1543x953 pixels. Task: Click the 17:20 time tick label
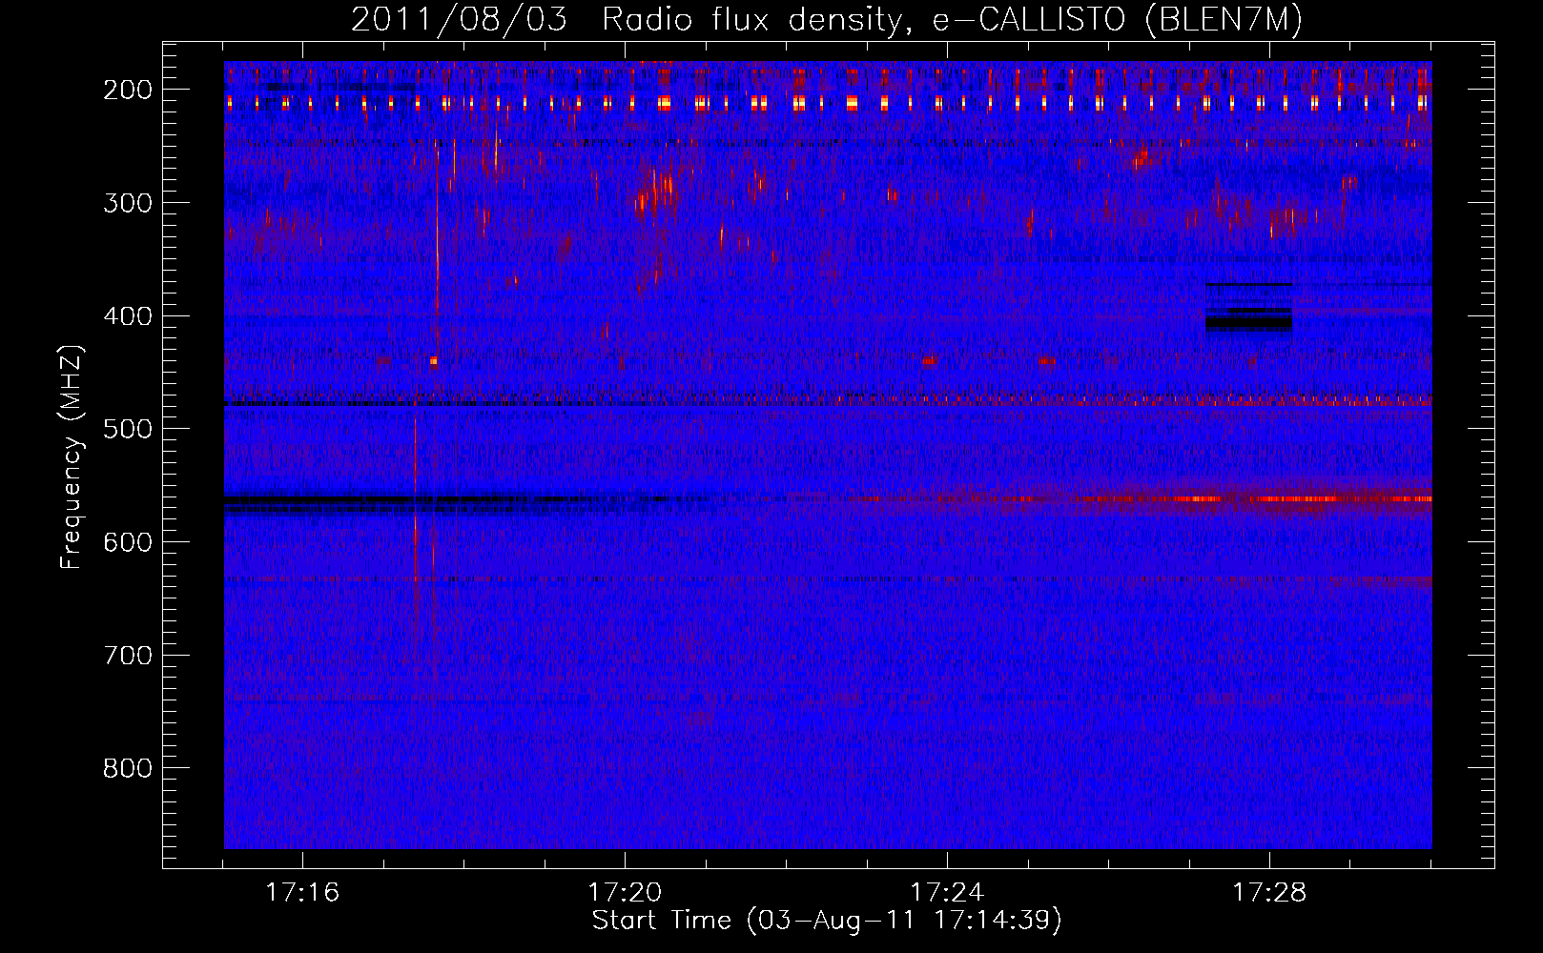625,893
